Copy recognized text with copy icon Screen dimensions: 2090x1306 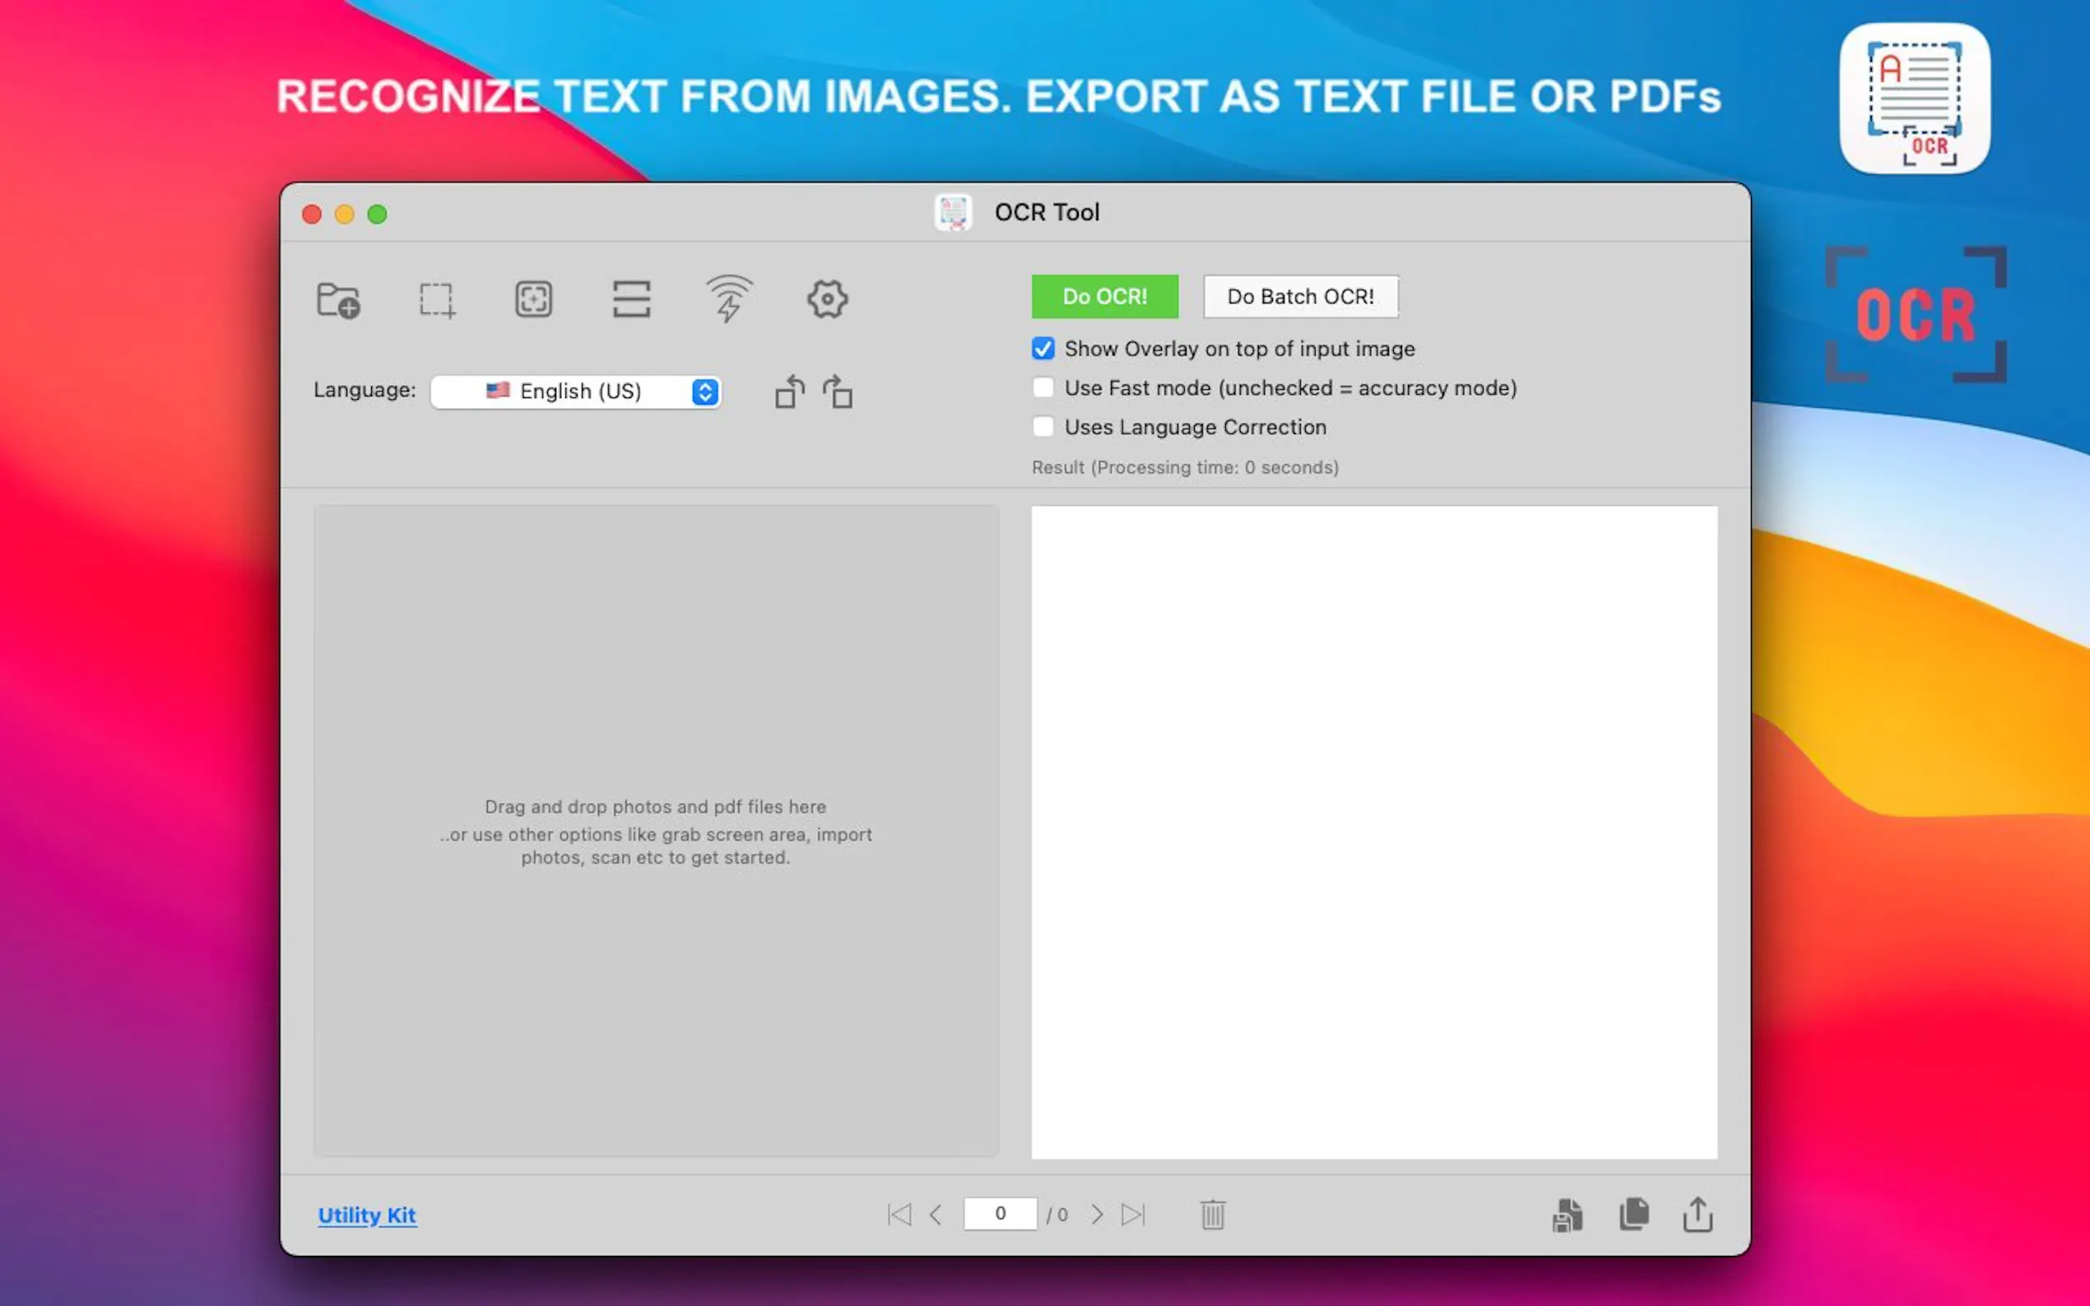click(x=1633, y=1215)
